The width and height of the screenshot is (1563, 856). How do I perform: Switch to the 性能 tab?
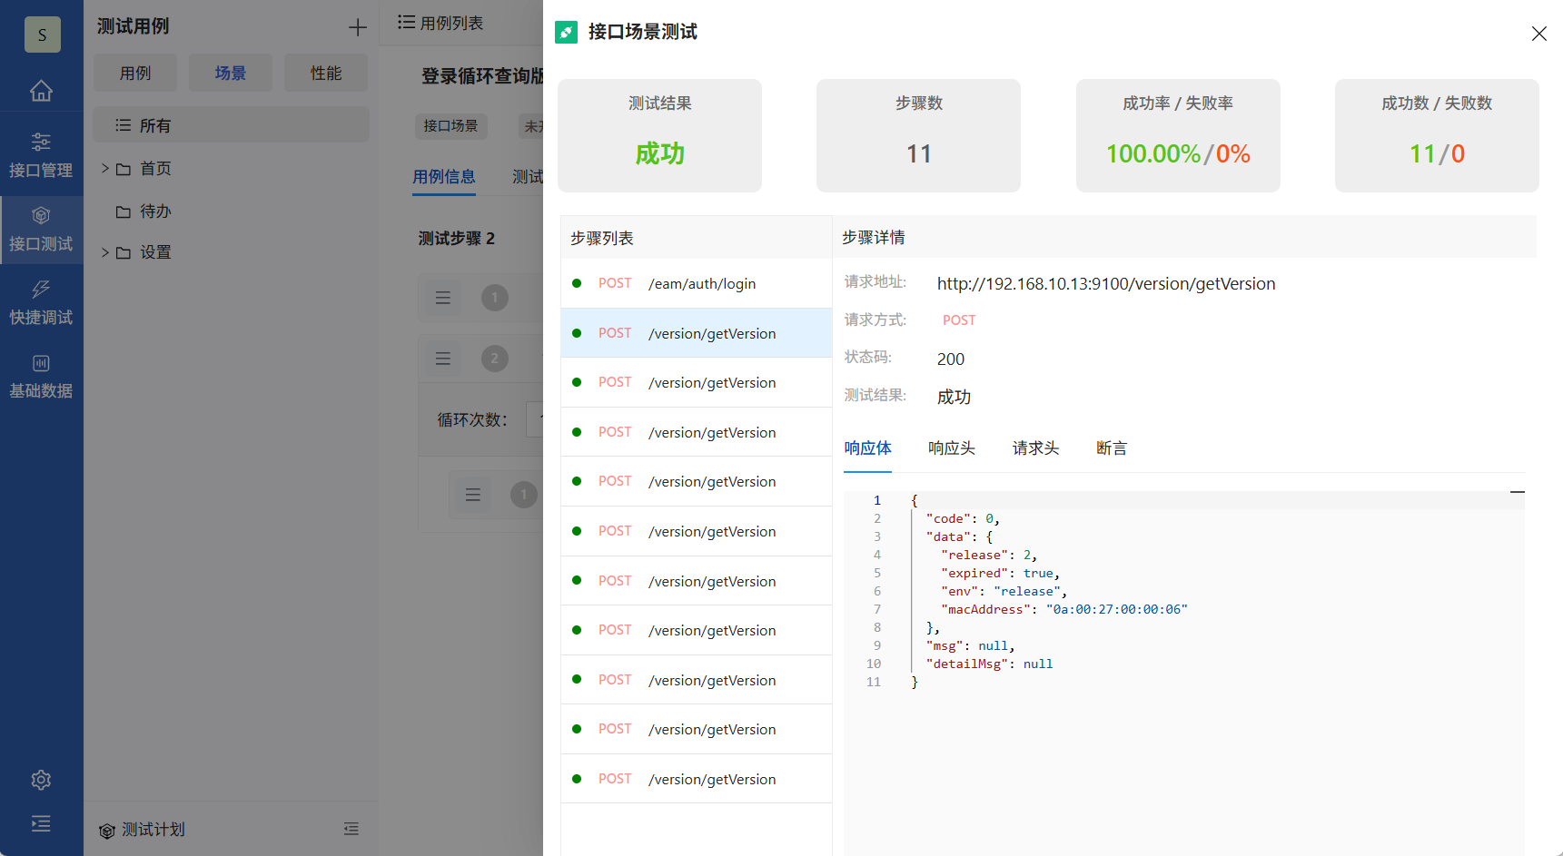tap(326, 73)
